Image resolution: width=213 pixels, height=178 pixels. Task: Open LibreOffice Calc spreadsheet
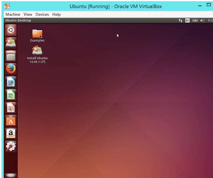pyautogui.click(x=11, y=94)
